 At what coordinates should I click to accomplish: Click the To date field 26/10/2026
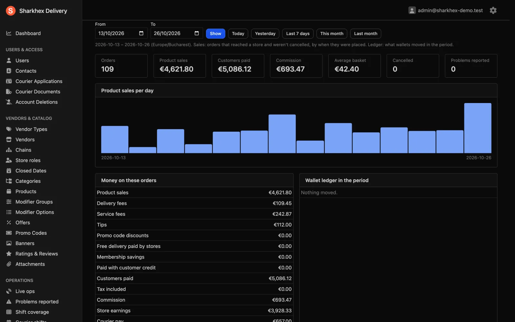pos(177,33)
